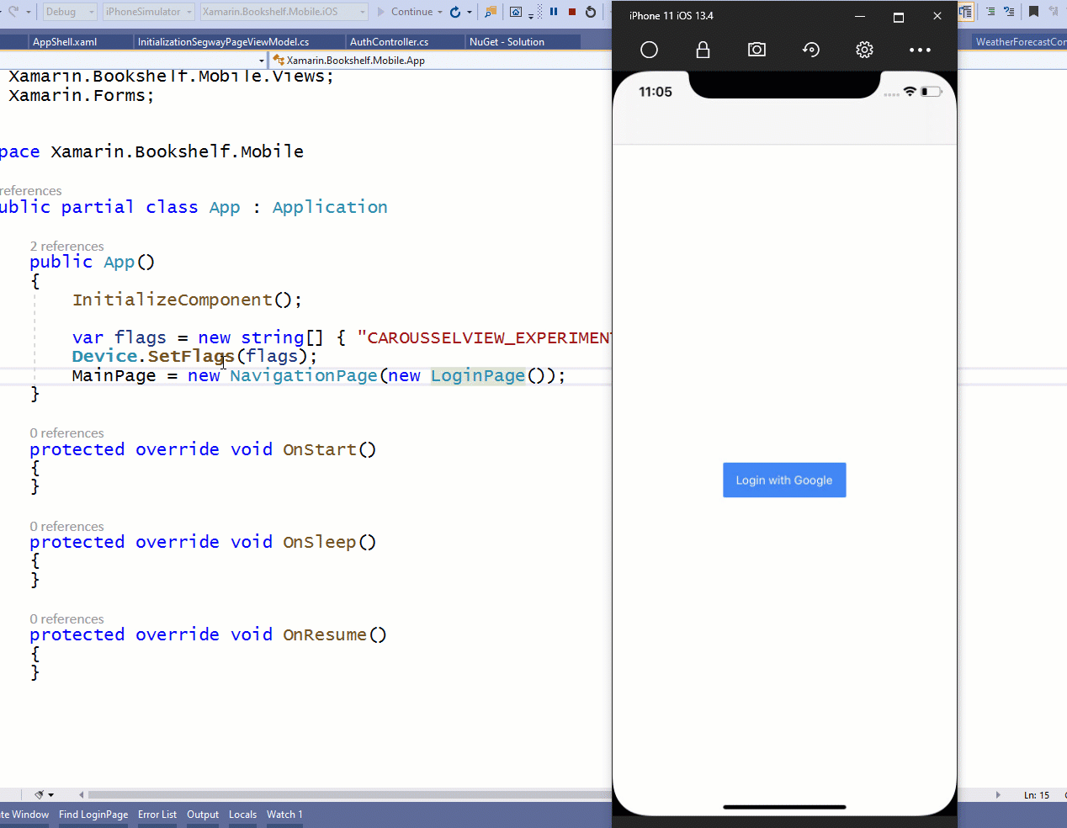The width and height of the screenshot is (1067, 828).
Task: Open the WeatherForecastCon tab
Action: pos(1021,42)
